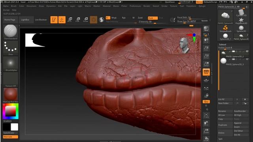The width and height of the screenshot is (253, 142).
Task: Select PM3D_Sphere3D_2 subtool row
Action: (x=234, y=54)
